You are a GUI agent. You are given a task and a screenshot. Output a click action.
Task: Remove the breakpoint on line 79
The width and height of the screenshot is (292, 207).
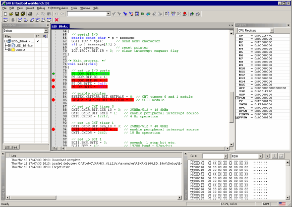pyautogui.click(x=53, y=81)
